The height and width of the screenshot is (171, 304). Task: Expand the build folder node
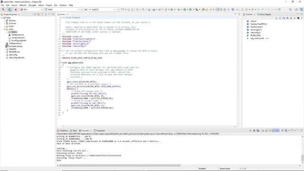click(4, 26)
